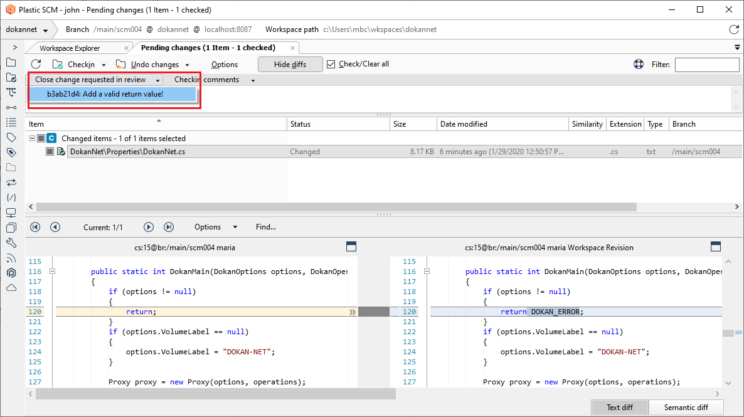This screenshot has width=744, height=417.
Task: Expand the left sidebar navigation arrow
Action: point(15,48)
